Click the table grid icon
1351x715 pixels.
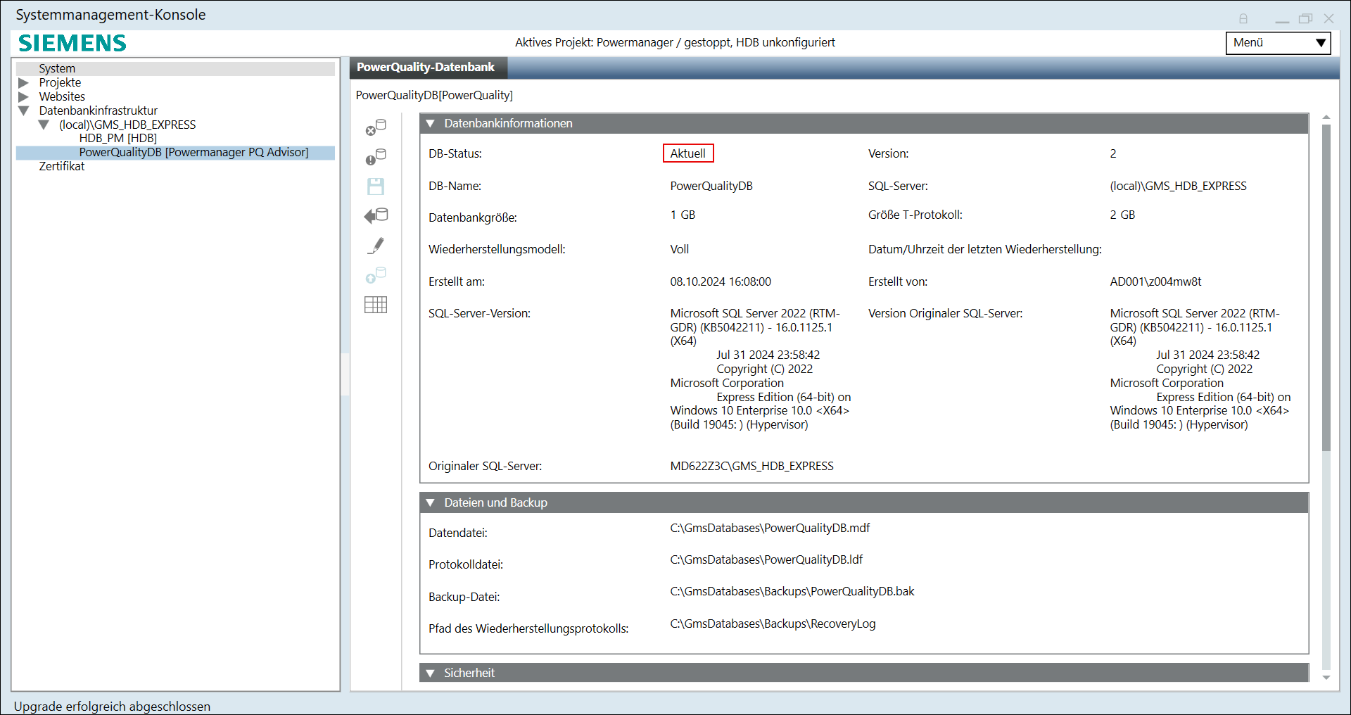point(376,305)
